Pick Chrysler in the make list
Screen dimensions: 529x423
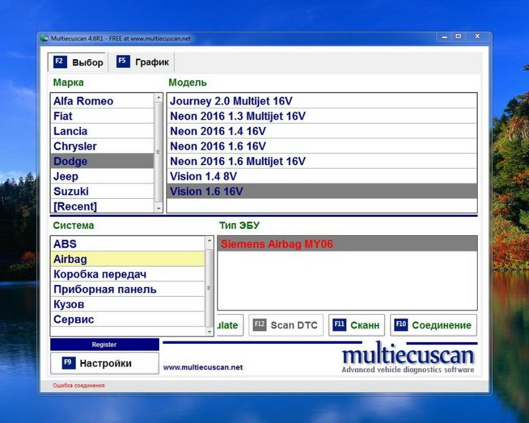(x=102, y=146)
